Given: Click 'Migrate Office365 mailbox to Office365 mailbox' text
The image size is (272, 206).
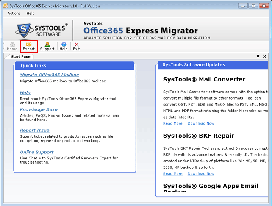Looking at the screenshot, I should click(x=63, y=81).
